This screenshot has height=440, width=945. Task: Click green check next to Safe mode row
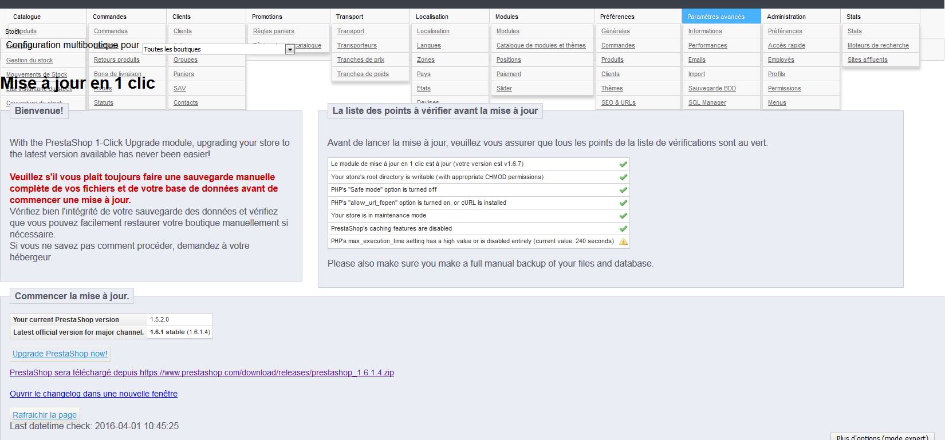point(623,190)
